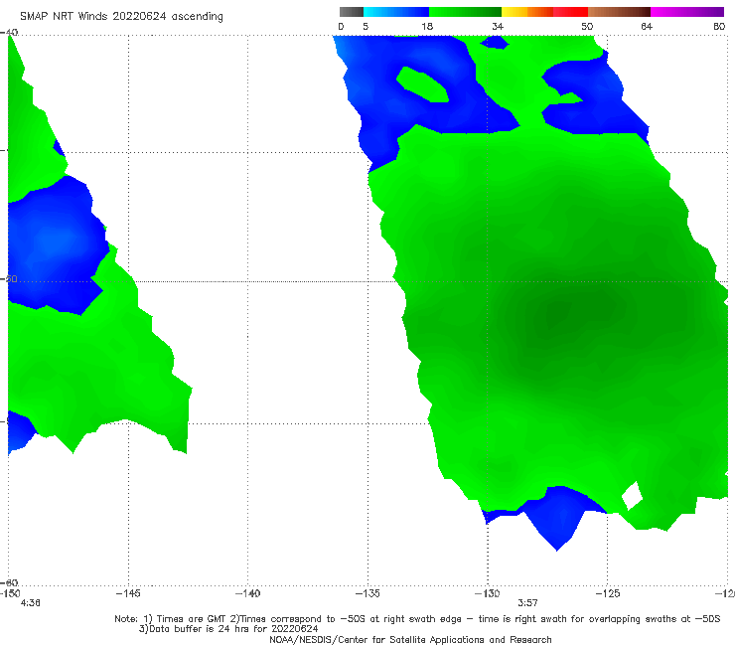Click the color bar value label 18

click(427, 26)
